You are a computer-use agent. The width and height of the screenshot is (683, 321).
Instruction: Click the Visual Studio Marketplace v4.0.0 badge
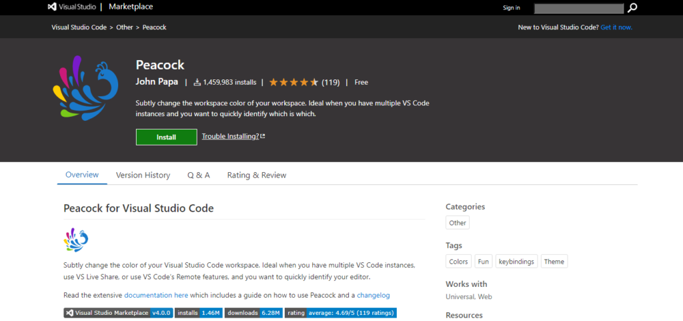click(118, 312)
